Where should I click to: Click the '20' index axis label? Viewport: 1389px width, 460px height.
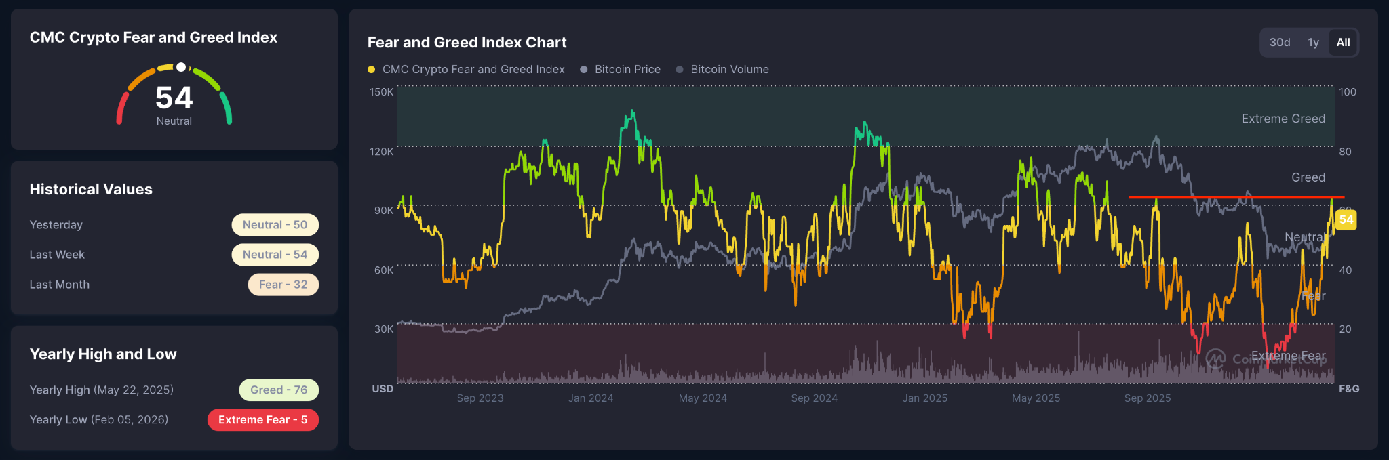(x=1346, y=329)
